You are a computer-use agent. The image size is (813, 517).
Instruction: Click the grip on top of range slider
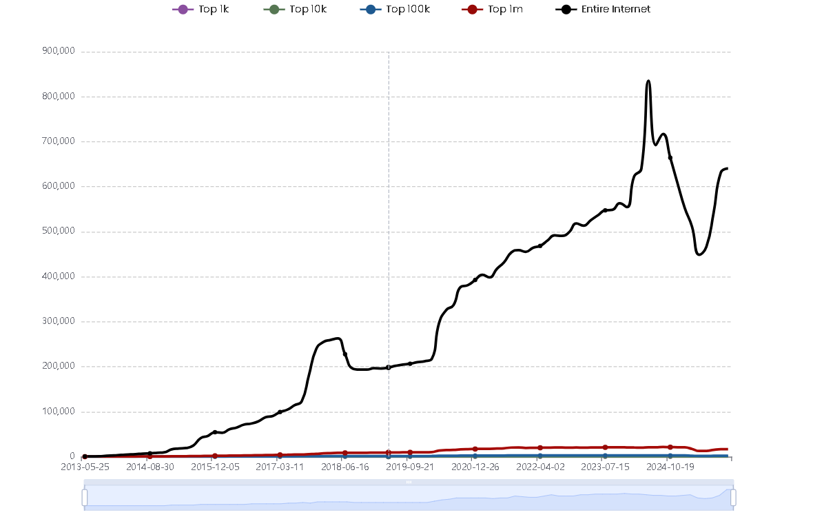(x=409, y=483)
